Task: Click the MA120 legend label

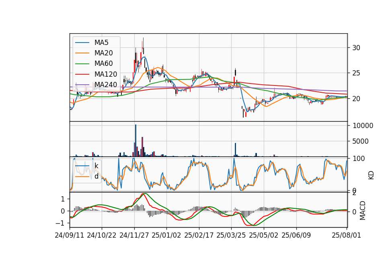Action: 106,74
